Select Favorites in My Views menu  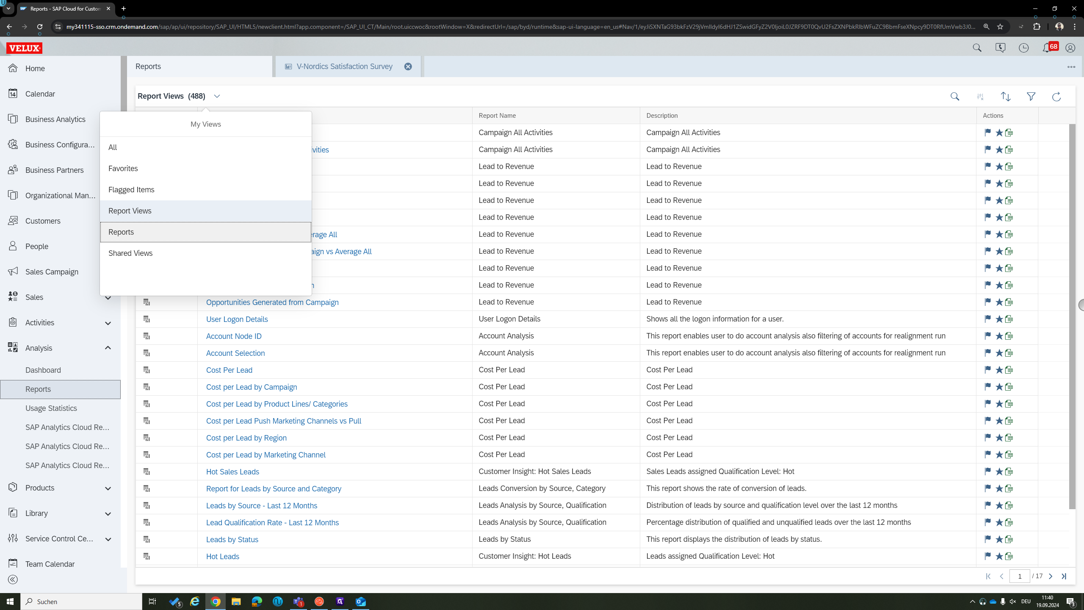coord(206,169)
